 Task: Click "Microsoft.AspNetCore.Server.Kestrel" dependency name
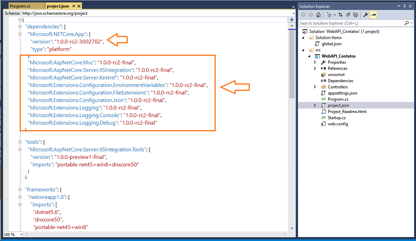pyautogui.click(x=73, y=78)
